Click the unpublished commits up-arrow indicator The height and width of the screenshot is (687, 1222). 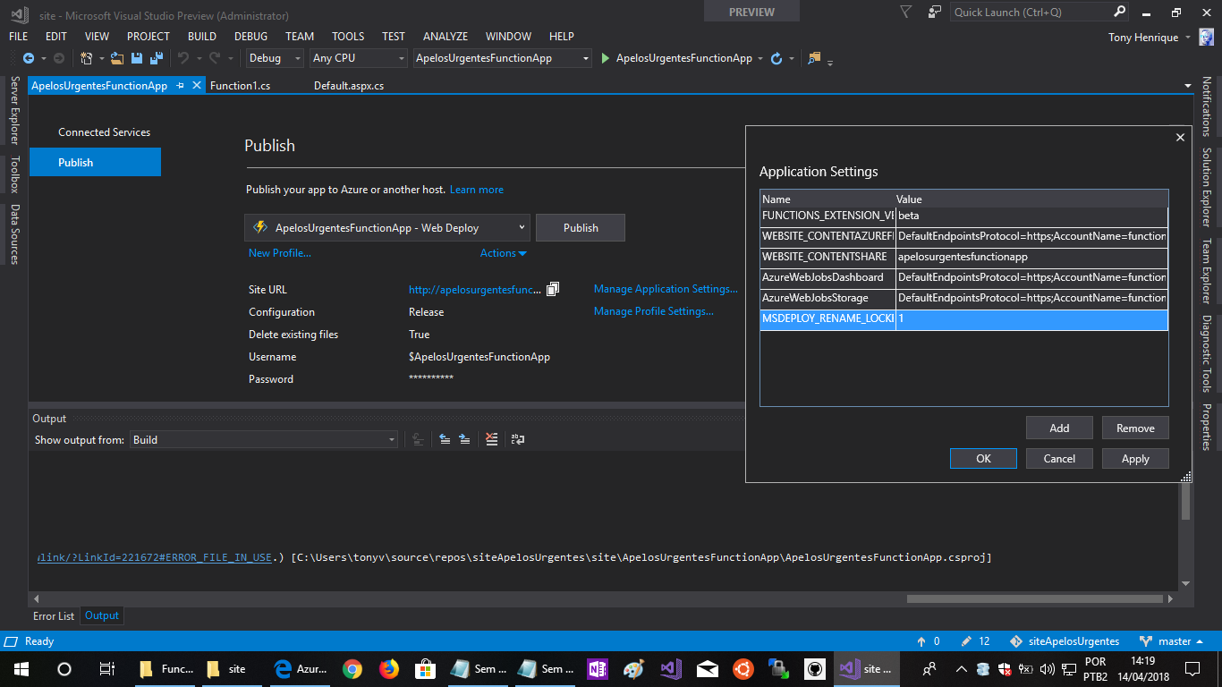coord(928,641)
